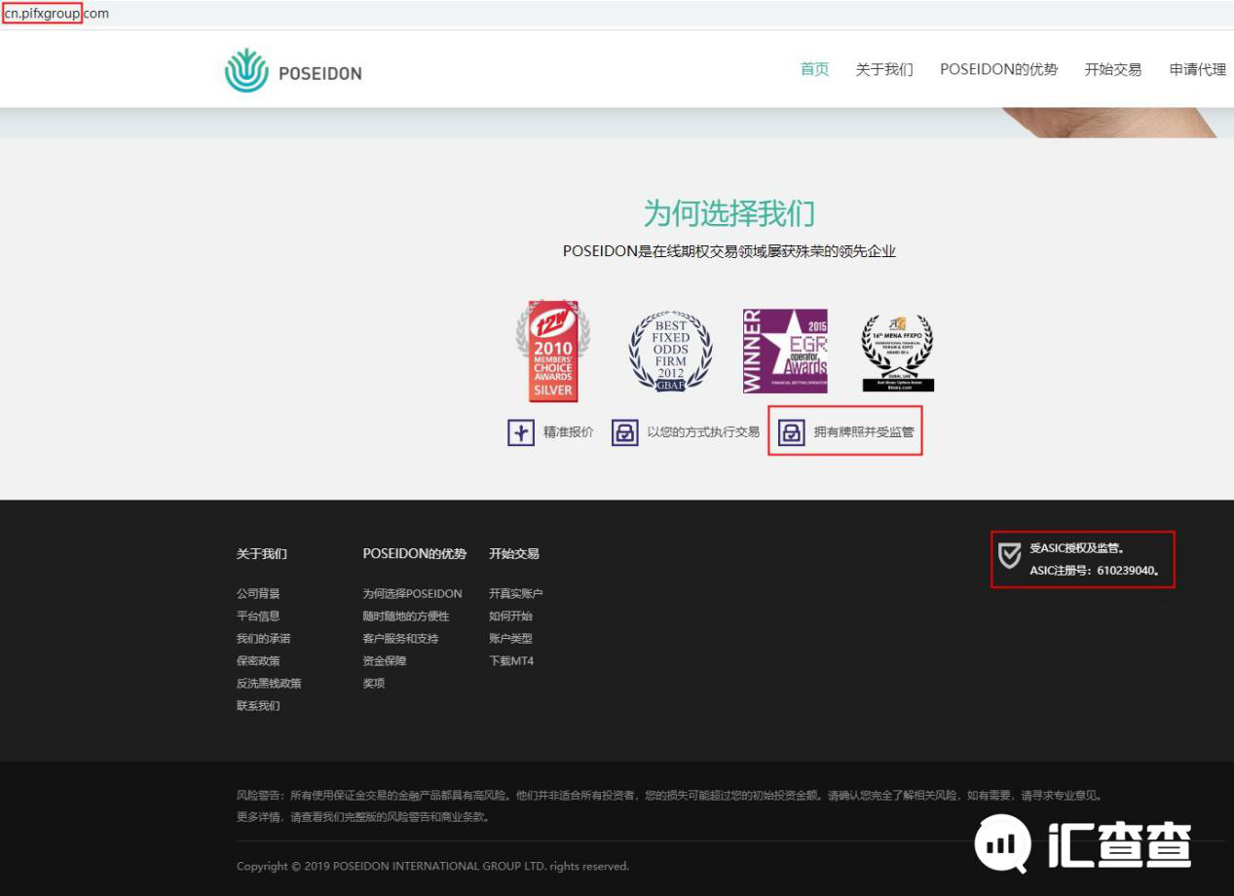Click the 以您的方式执行交易 label
This screenshot has width=1234, height=896.
coord(703,432)
